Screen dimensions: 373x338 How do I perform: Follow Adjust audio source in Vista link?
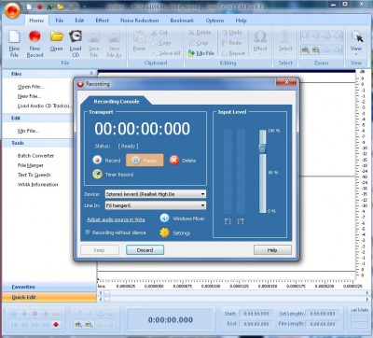pos(116,219)
